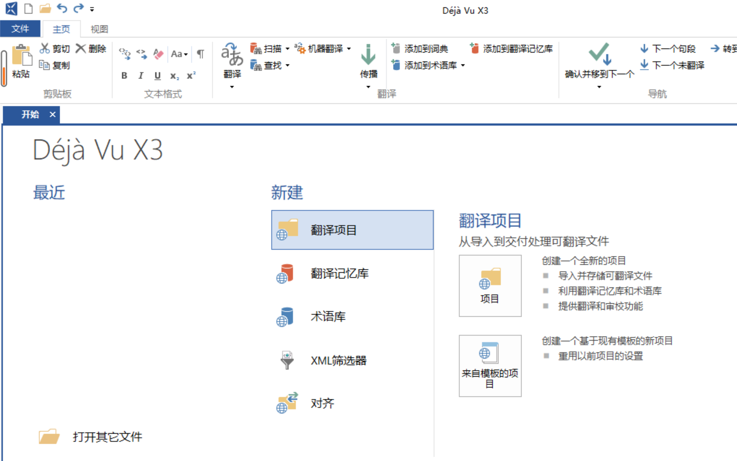Open file via folder icon in quick access toolbar
This screenshot has width=737, height=461.
coord(45,9)
